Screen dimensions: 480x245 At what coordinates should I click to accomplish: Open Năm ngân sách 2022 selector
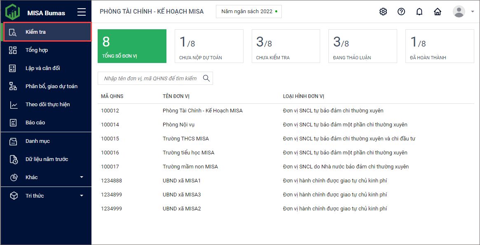click(x=248, y=12)
